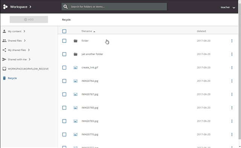The width and height of the screenshot is (241, 148).
Task: Select checkbox for create_link.gif
Action: [x=64, y=68]
